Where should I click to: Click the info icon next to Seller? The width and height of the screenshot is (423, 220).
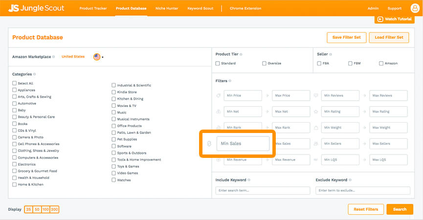coord(331,54)
